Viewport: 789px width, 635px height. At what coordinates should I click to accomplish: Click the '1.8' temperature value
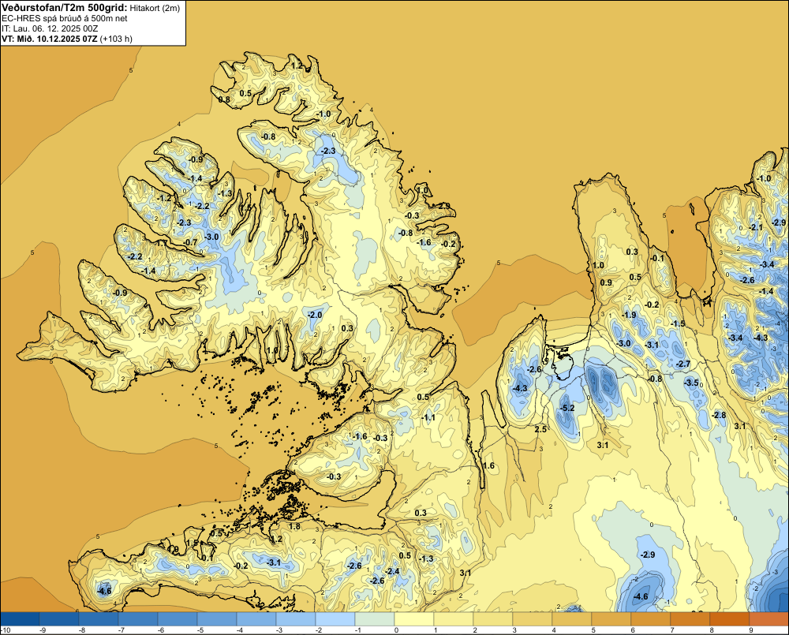click(294, 527)
